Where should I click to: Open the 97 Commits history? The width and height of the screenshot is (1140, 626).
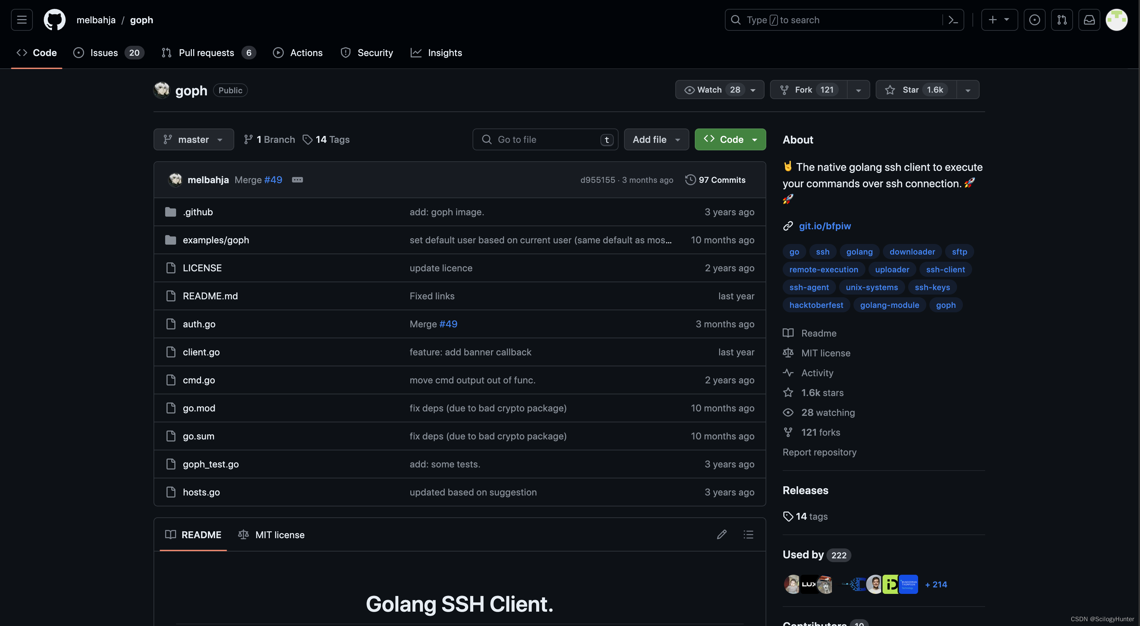click(x=715, y=180)
